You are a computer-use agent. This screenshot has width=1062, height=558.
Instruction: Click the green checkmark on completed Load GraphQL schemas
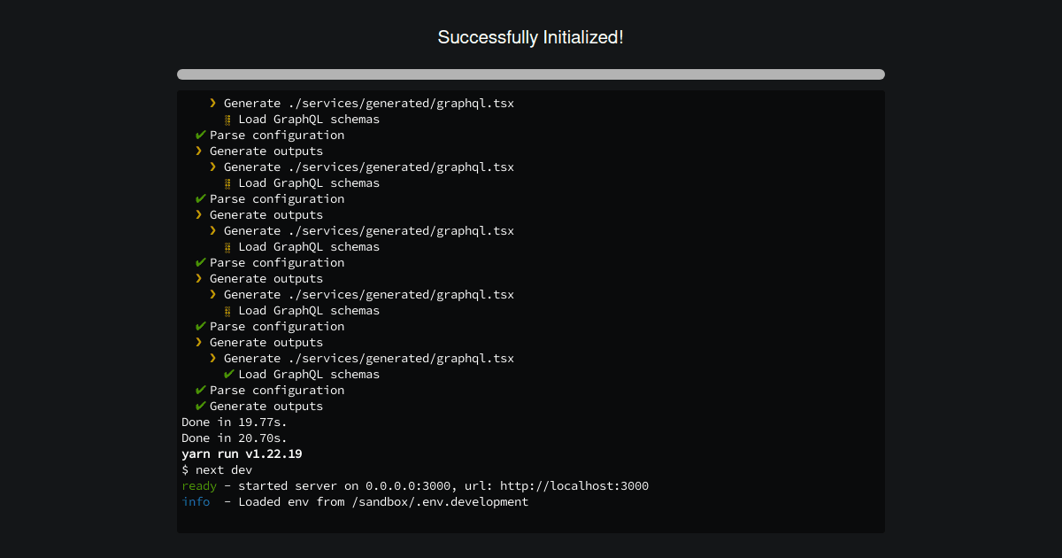tap(227, 374)
